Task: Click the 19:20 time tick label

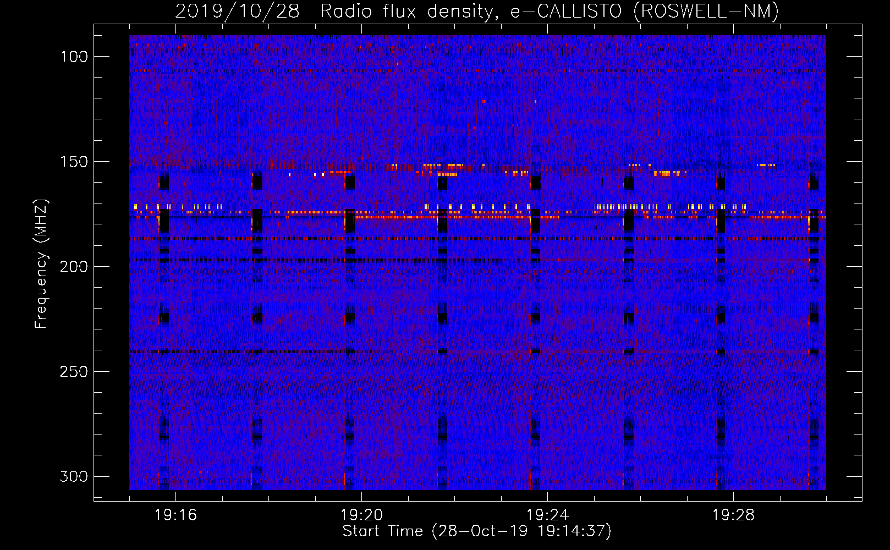Action: click(x=361, y=515)
